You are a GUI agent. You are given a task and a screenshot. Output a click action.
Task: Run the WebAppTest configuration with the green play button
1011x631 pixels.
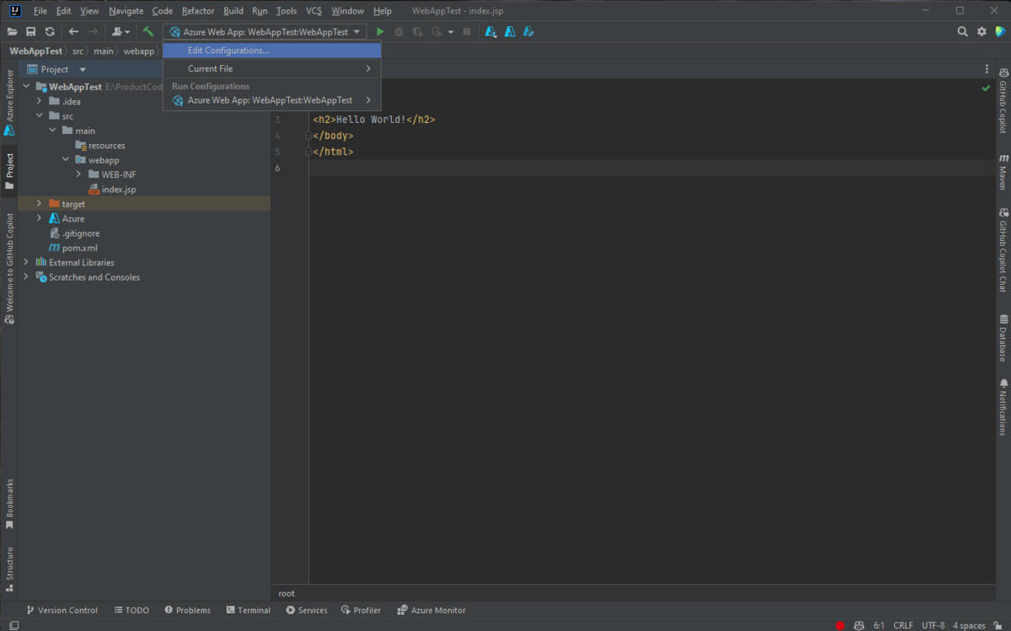pos(379,31)
